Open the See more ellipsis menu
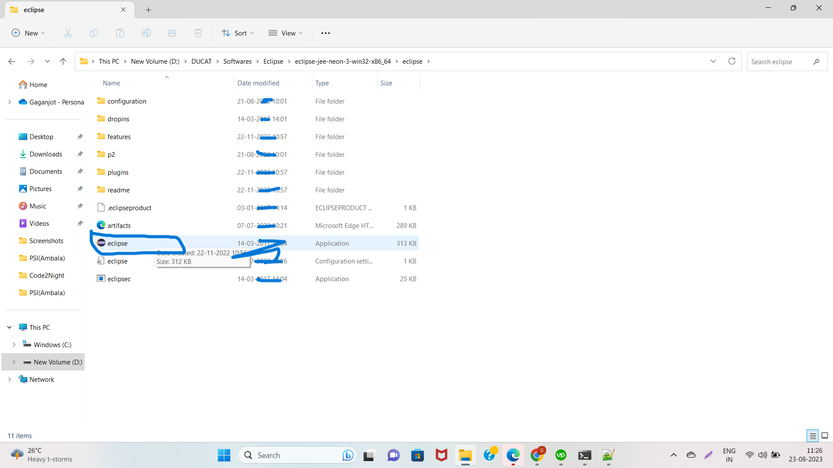The image size is (833, 468). [x=325, y=33]
